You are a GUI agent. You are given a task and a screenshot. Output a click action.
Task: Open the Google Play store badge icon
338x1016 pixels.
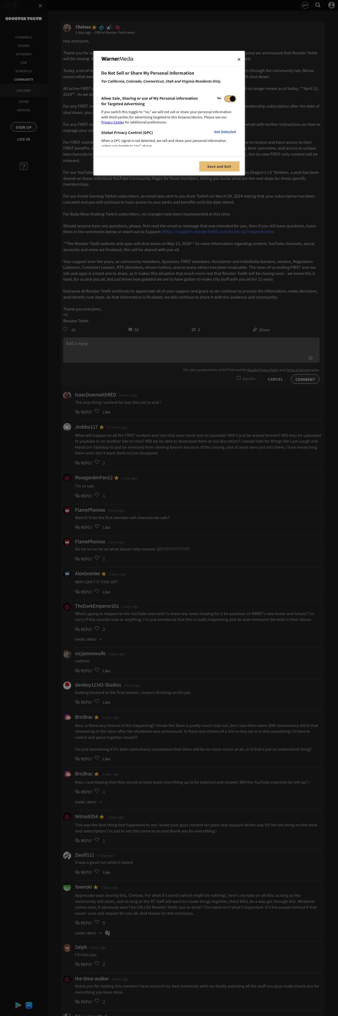click(x=18, y=1005)
